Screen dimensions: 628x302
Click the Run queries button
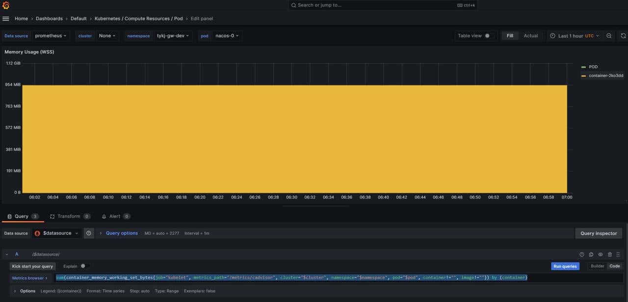pyautogui.click(x=566, y=266)
